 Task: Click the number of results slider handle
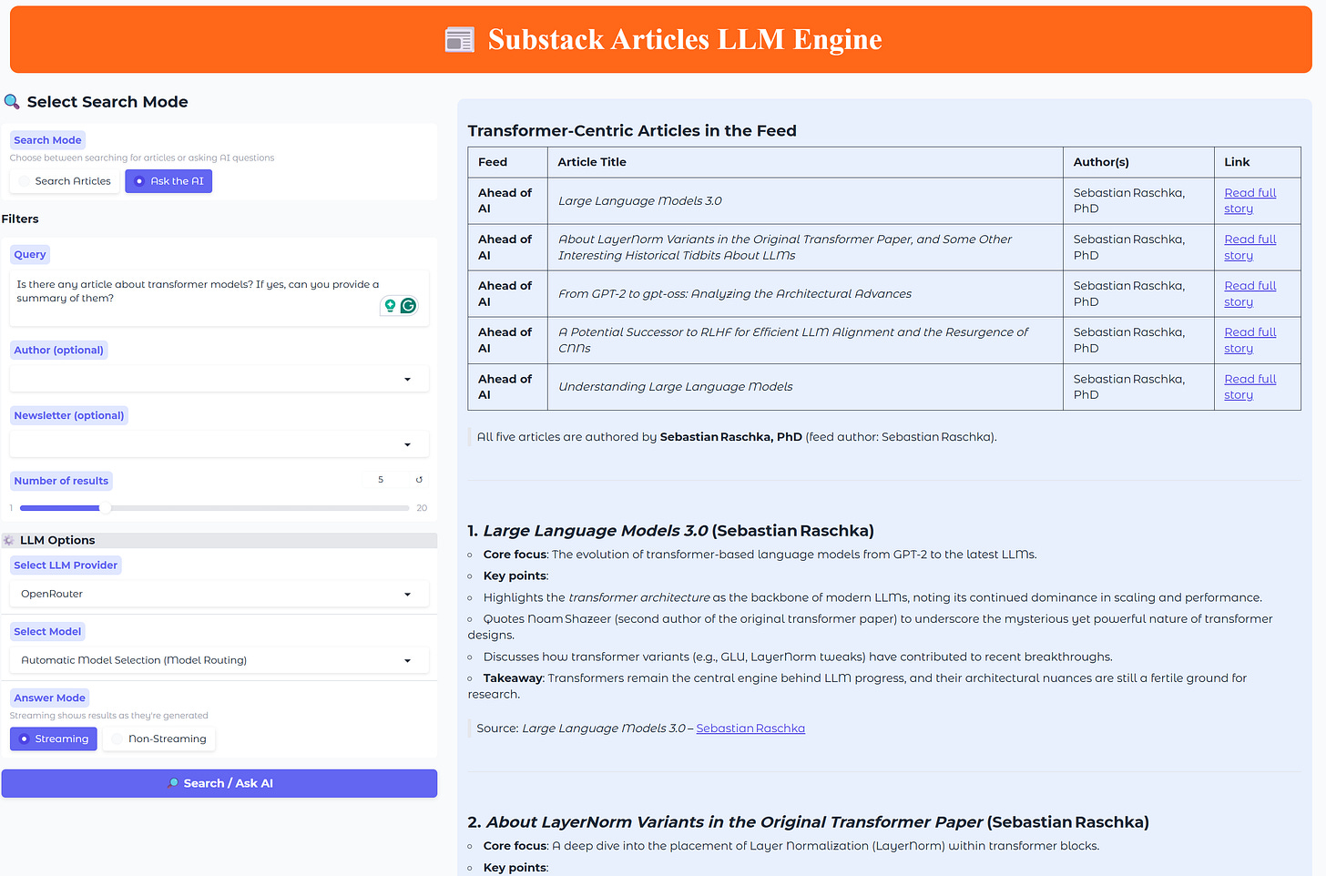105,508
